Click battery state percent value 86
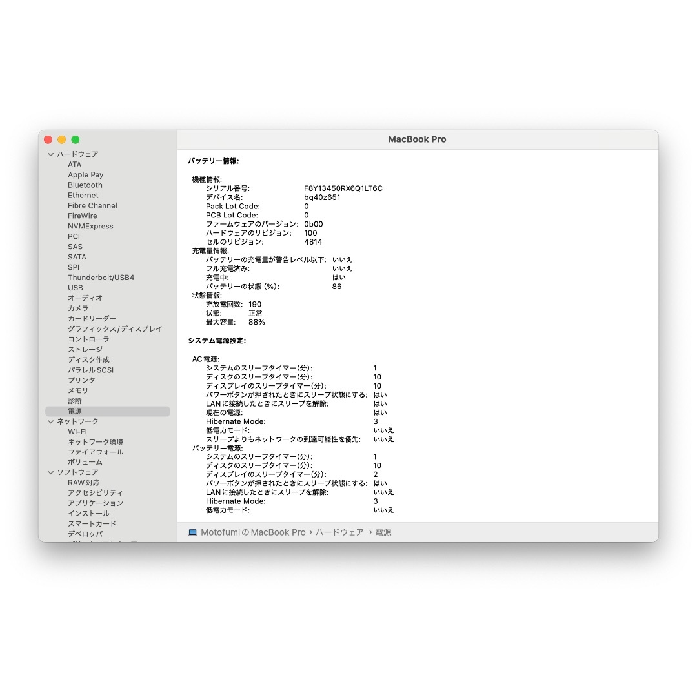Image resolution: width=697 pixels, height=697 pixels. tap(337, 287)
